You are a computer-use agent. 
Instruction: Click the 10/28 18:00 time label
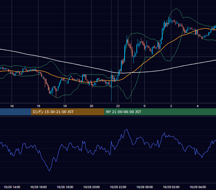click(x=65, y=187)
